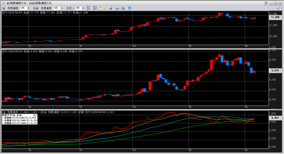Activate the hand pan tool
This screenshot has width=284, height=154.
tap(100, 8)
